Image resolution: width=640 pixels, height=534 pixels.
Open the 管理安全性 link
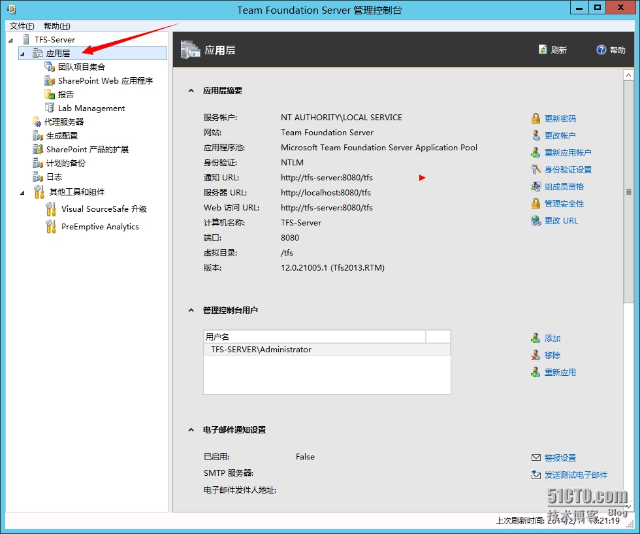coord(564,203)
